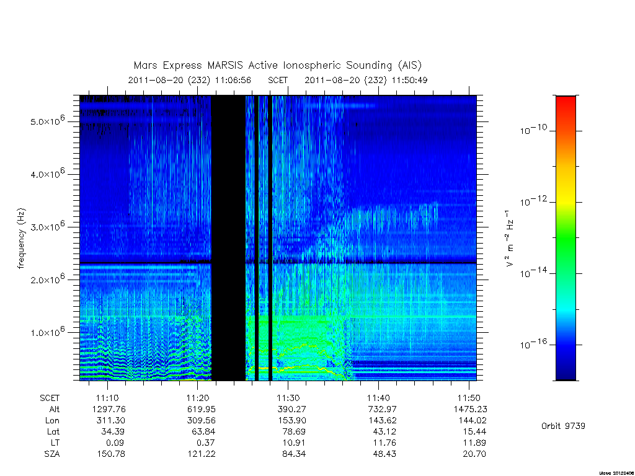
Task: Click the SCET row header label
Action: pos(50,399)
